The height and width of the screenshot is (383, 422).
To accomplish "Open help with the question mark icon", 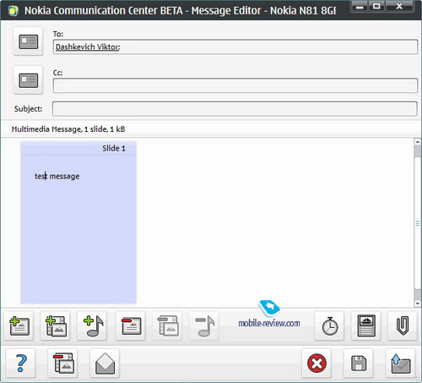I will [x=21, y=364].
